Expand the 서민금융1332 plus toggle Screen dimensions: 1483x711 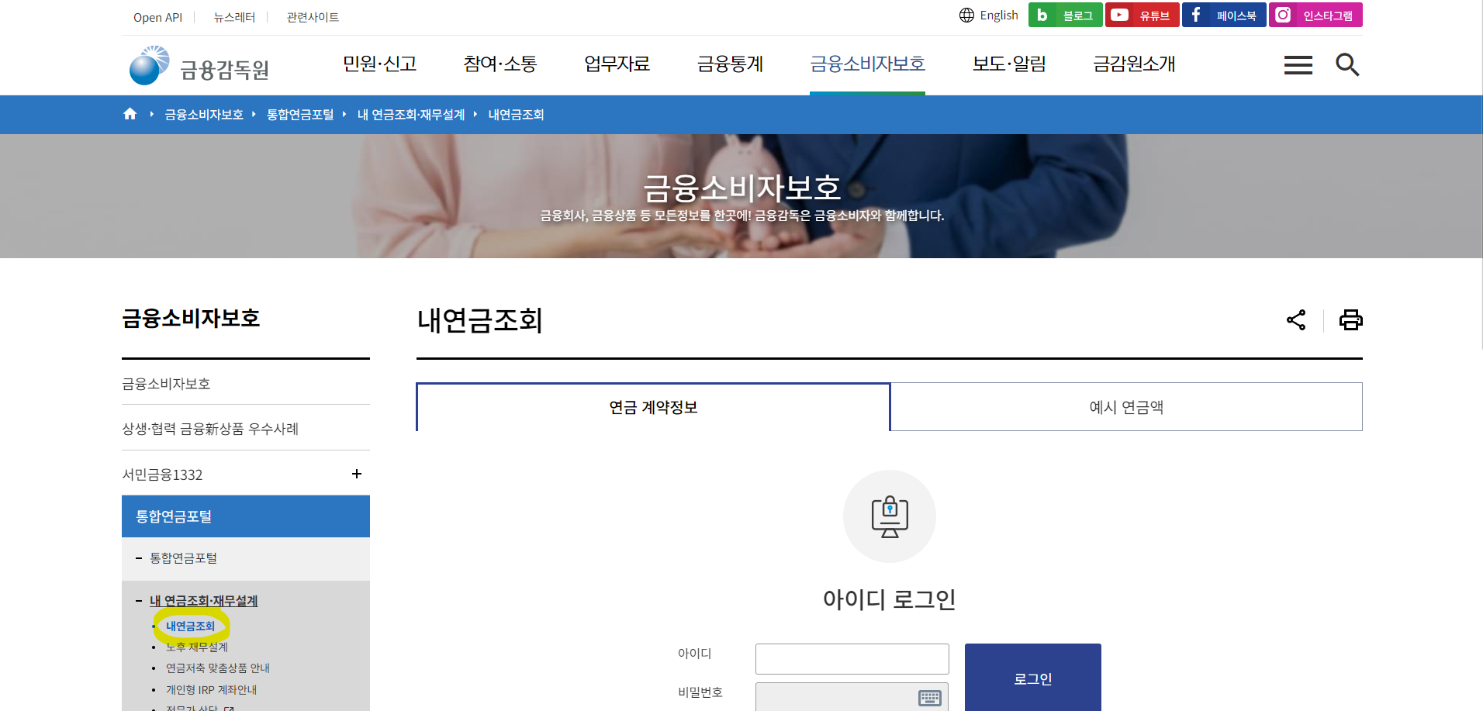(357, 474)
